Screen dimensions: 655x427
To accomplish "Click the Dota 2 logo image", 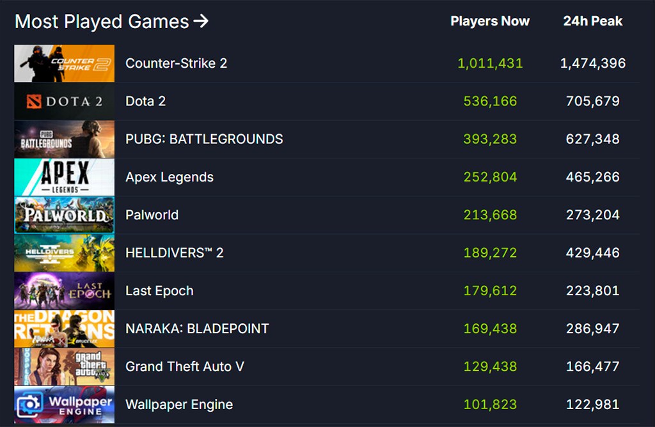I will pyautogui.click(x=64, y=101).
